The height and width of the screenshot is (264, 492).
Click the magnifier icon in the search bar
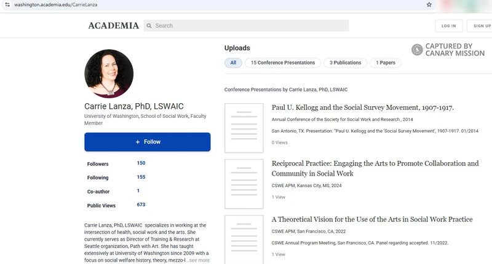(x=149, y=26)
